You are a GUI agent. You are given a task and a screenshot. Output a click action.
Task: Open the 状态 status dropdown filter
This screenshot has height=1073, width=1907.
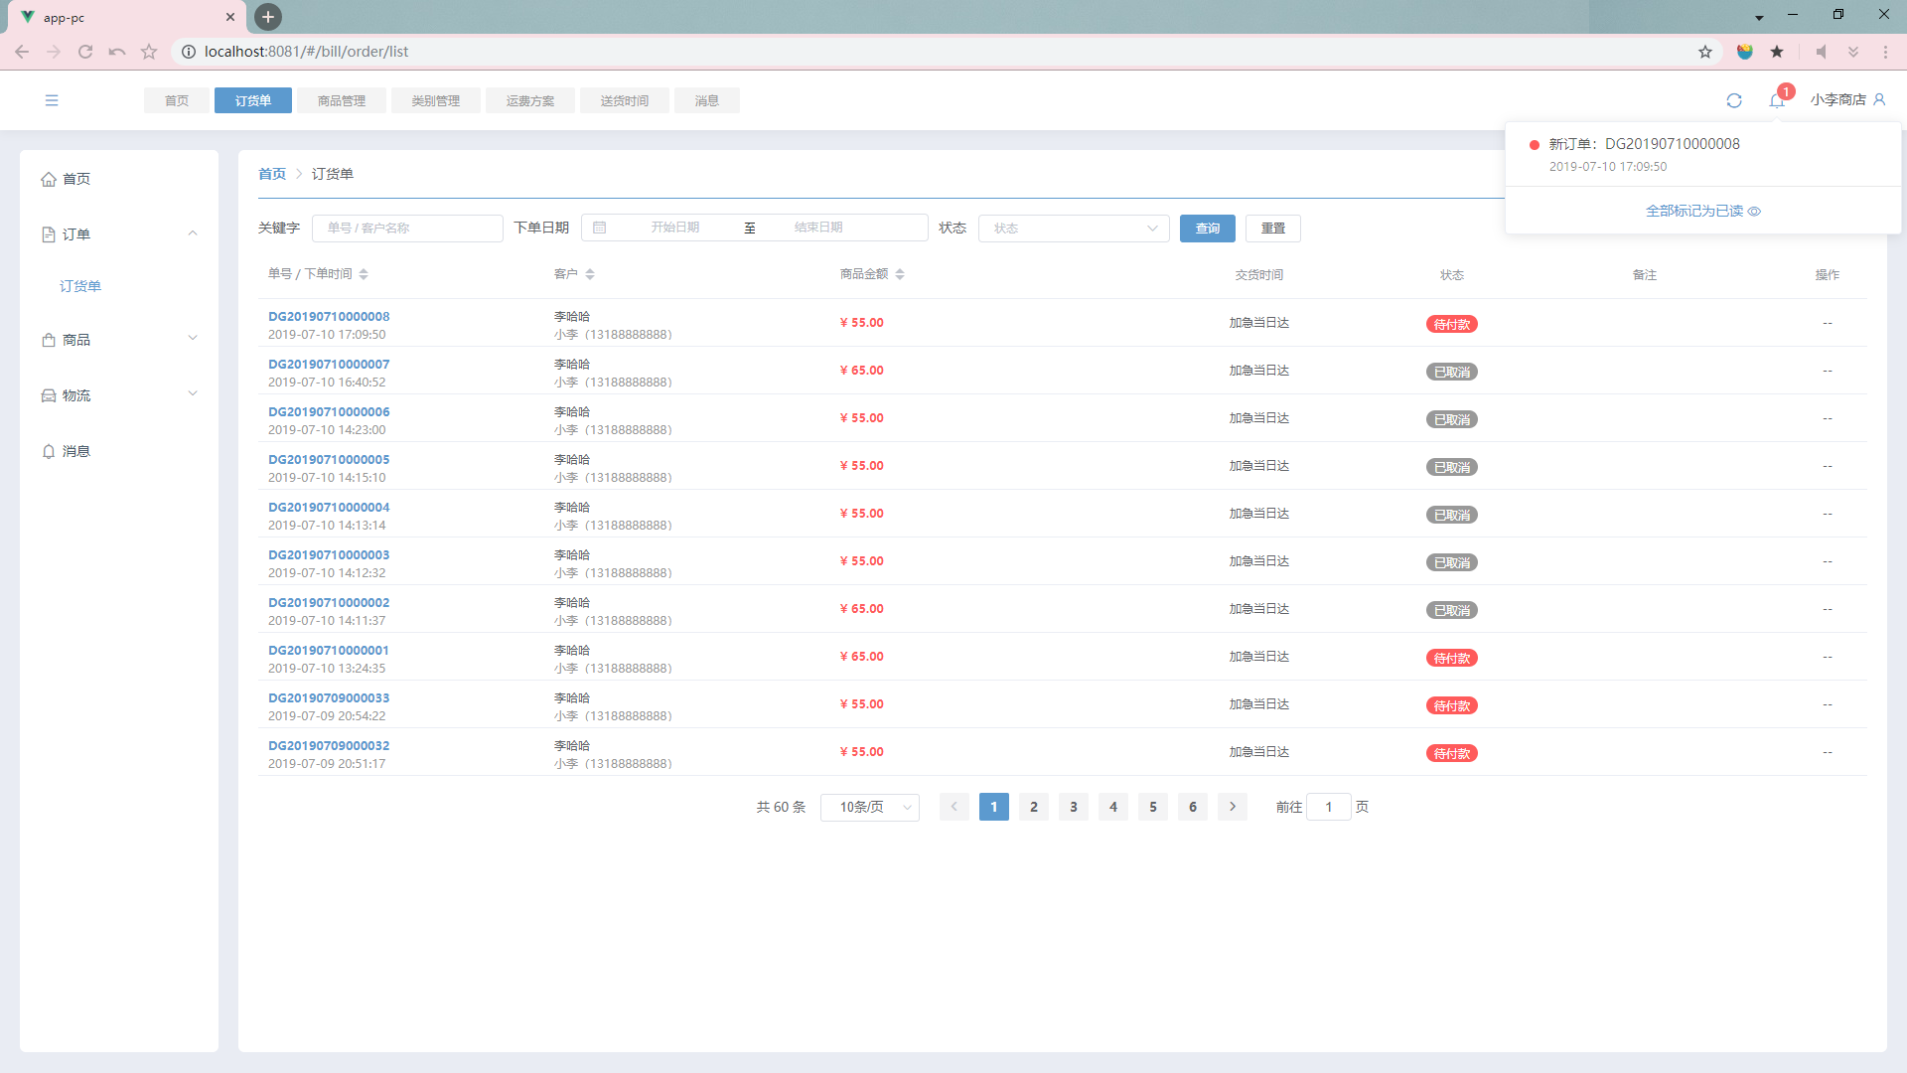click(1073, 229)
